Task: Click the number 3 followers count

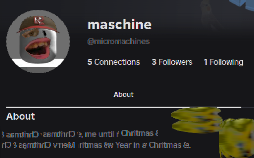Action: pyautogui.click(x=154, y=62)
